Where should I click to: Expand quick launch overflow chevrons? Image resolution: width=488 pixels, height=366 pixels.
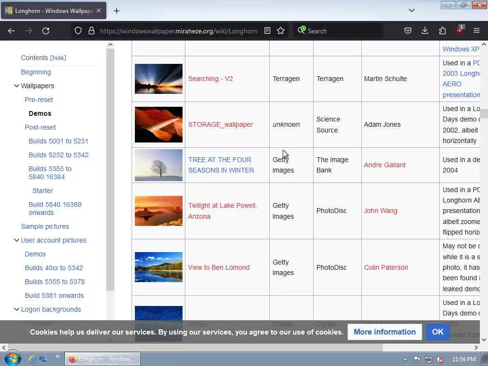pyautogui.click(x=57, y=356)
